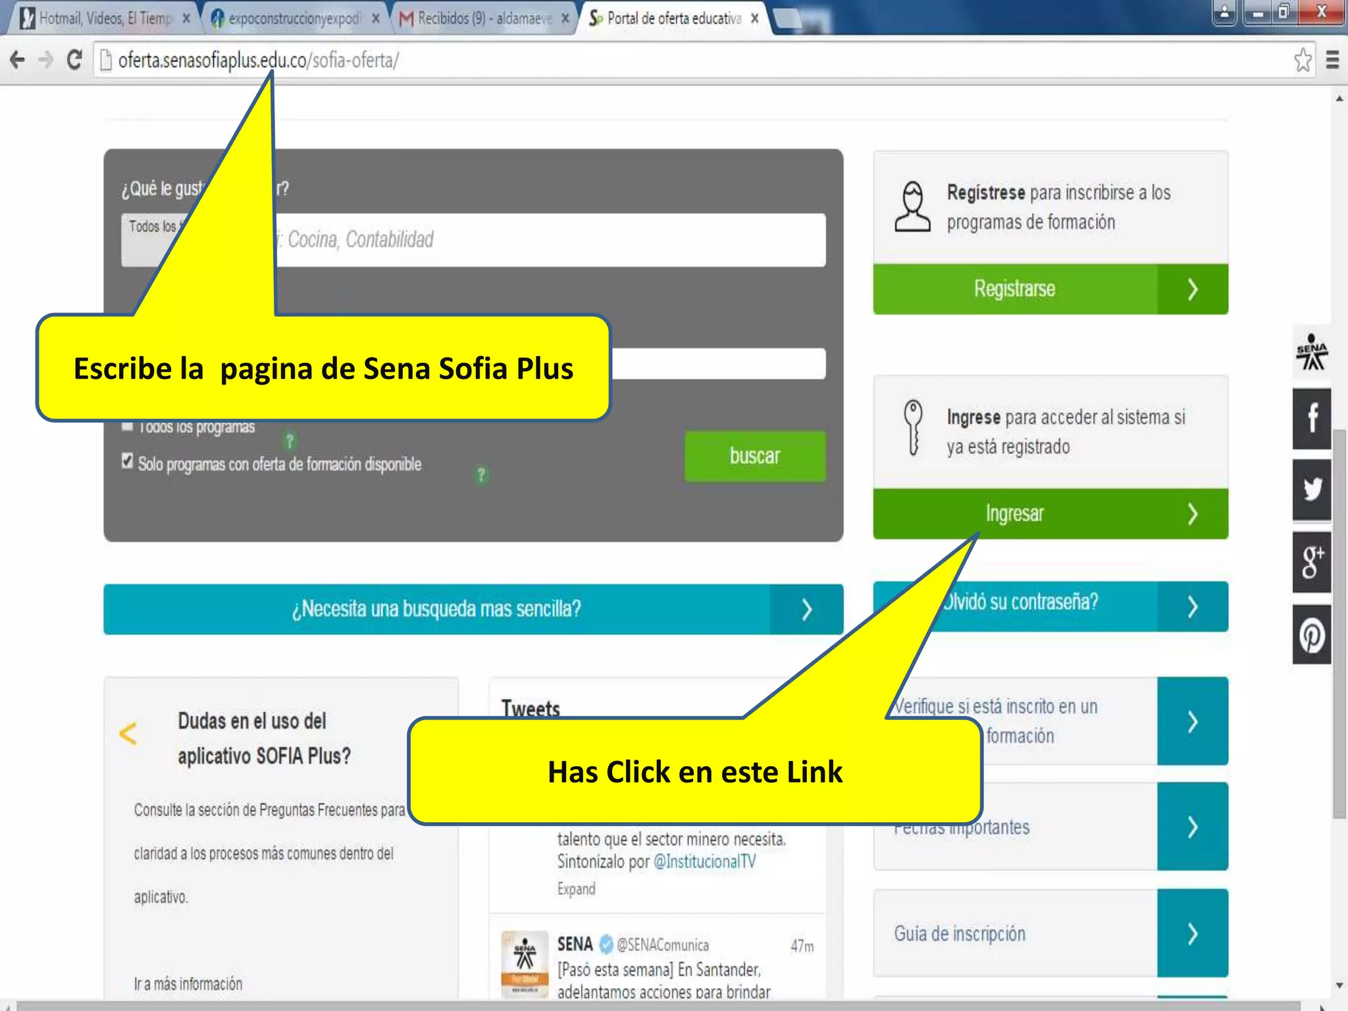This screenshot has width=1348, height=1011.
Task: Toggle 'Solo programas con oferta' checkbox
Action: (x=128, y=461)
